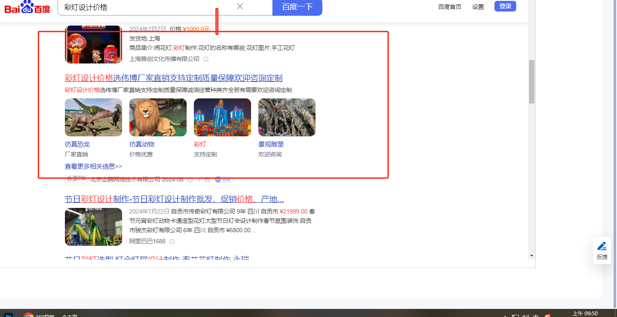Expand dropdown arrow next to 北京企腾网络技术有限公司
617x317 pixels.
190,180
